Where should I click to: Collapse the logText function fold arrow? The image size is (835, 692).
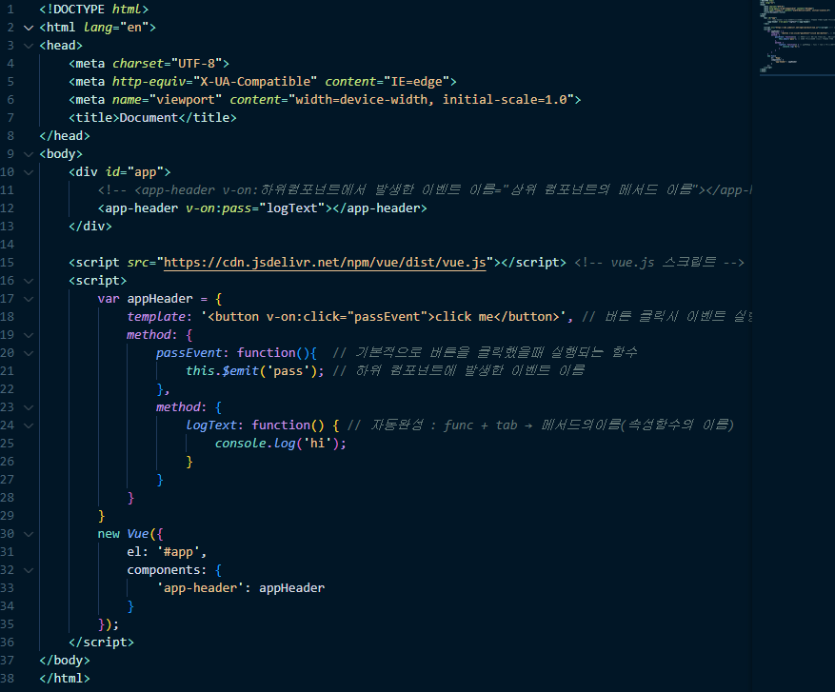click(29, 425)
